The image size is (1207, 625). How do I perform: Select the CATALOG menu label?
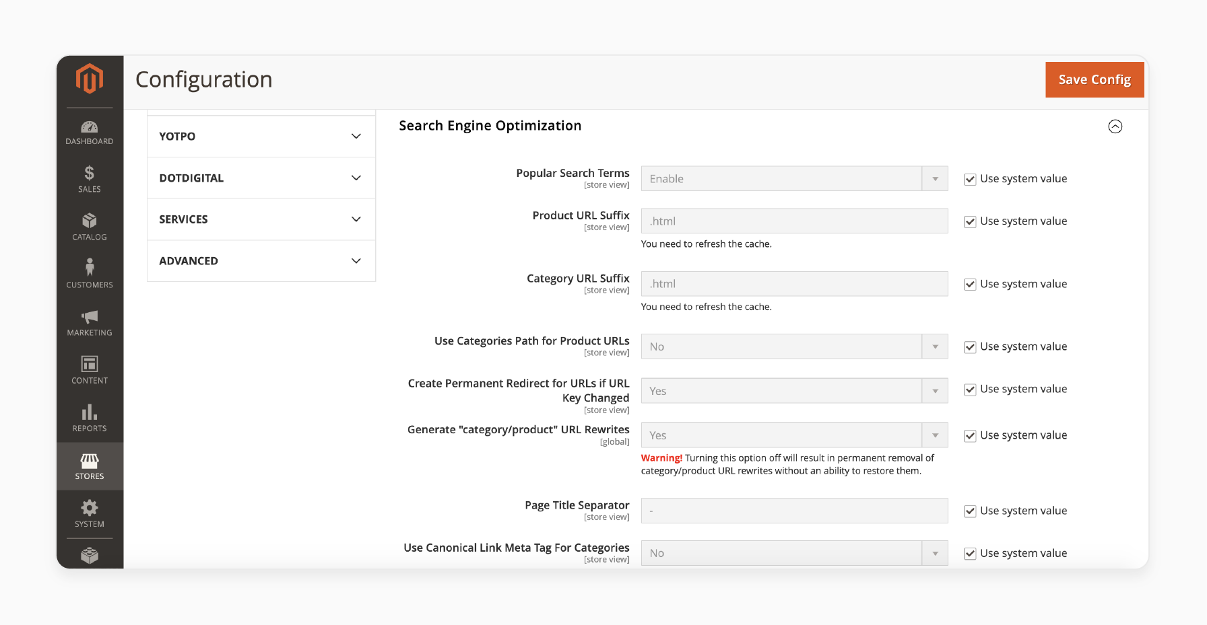(x=90, y=237)
